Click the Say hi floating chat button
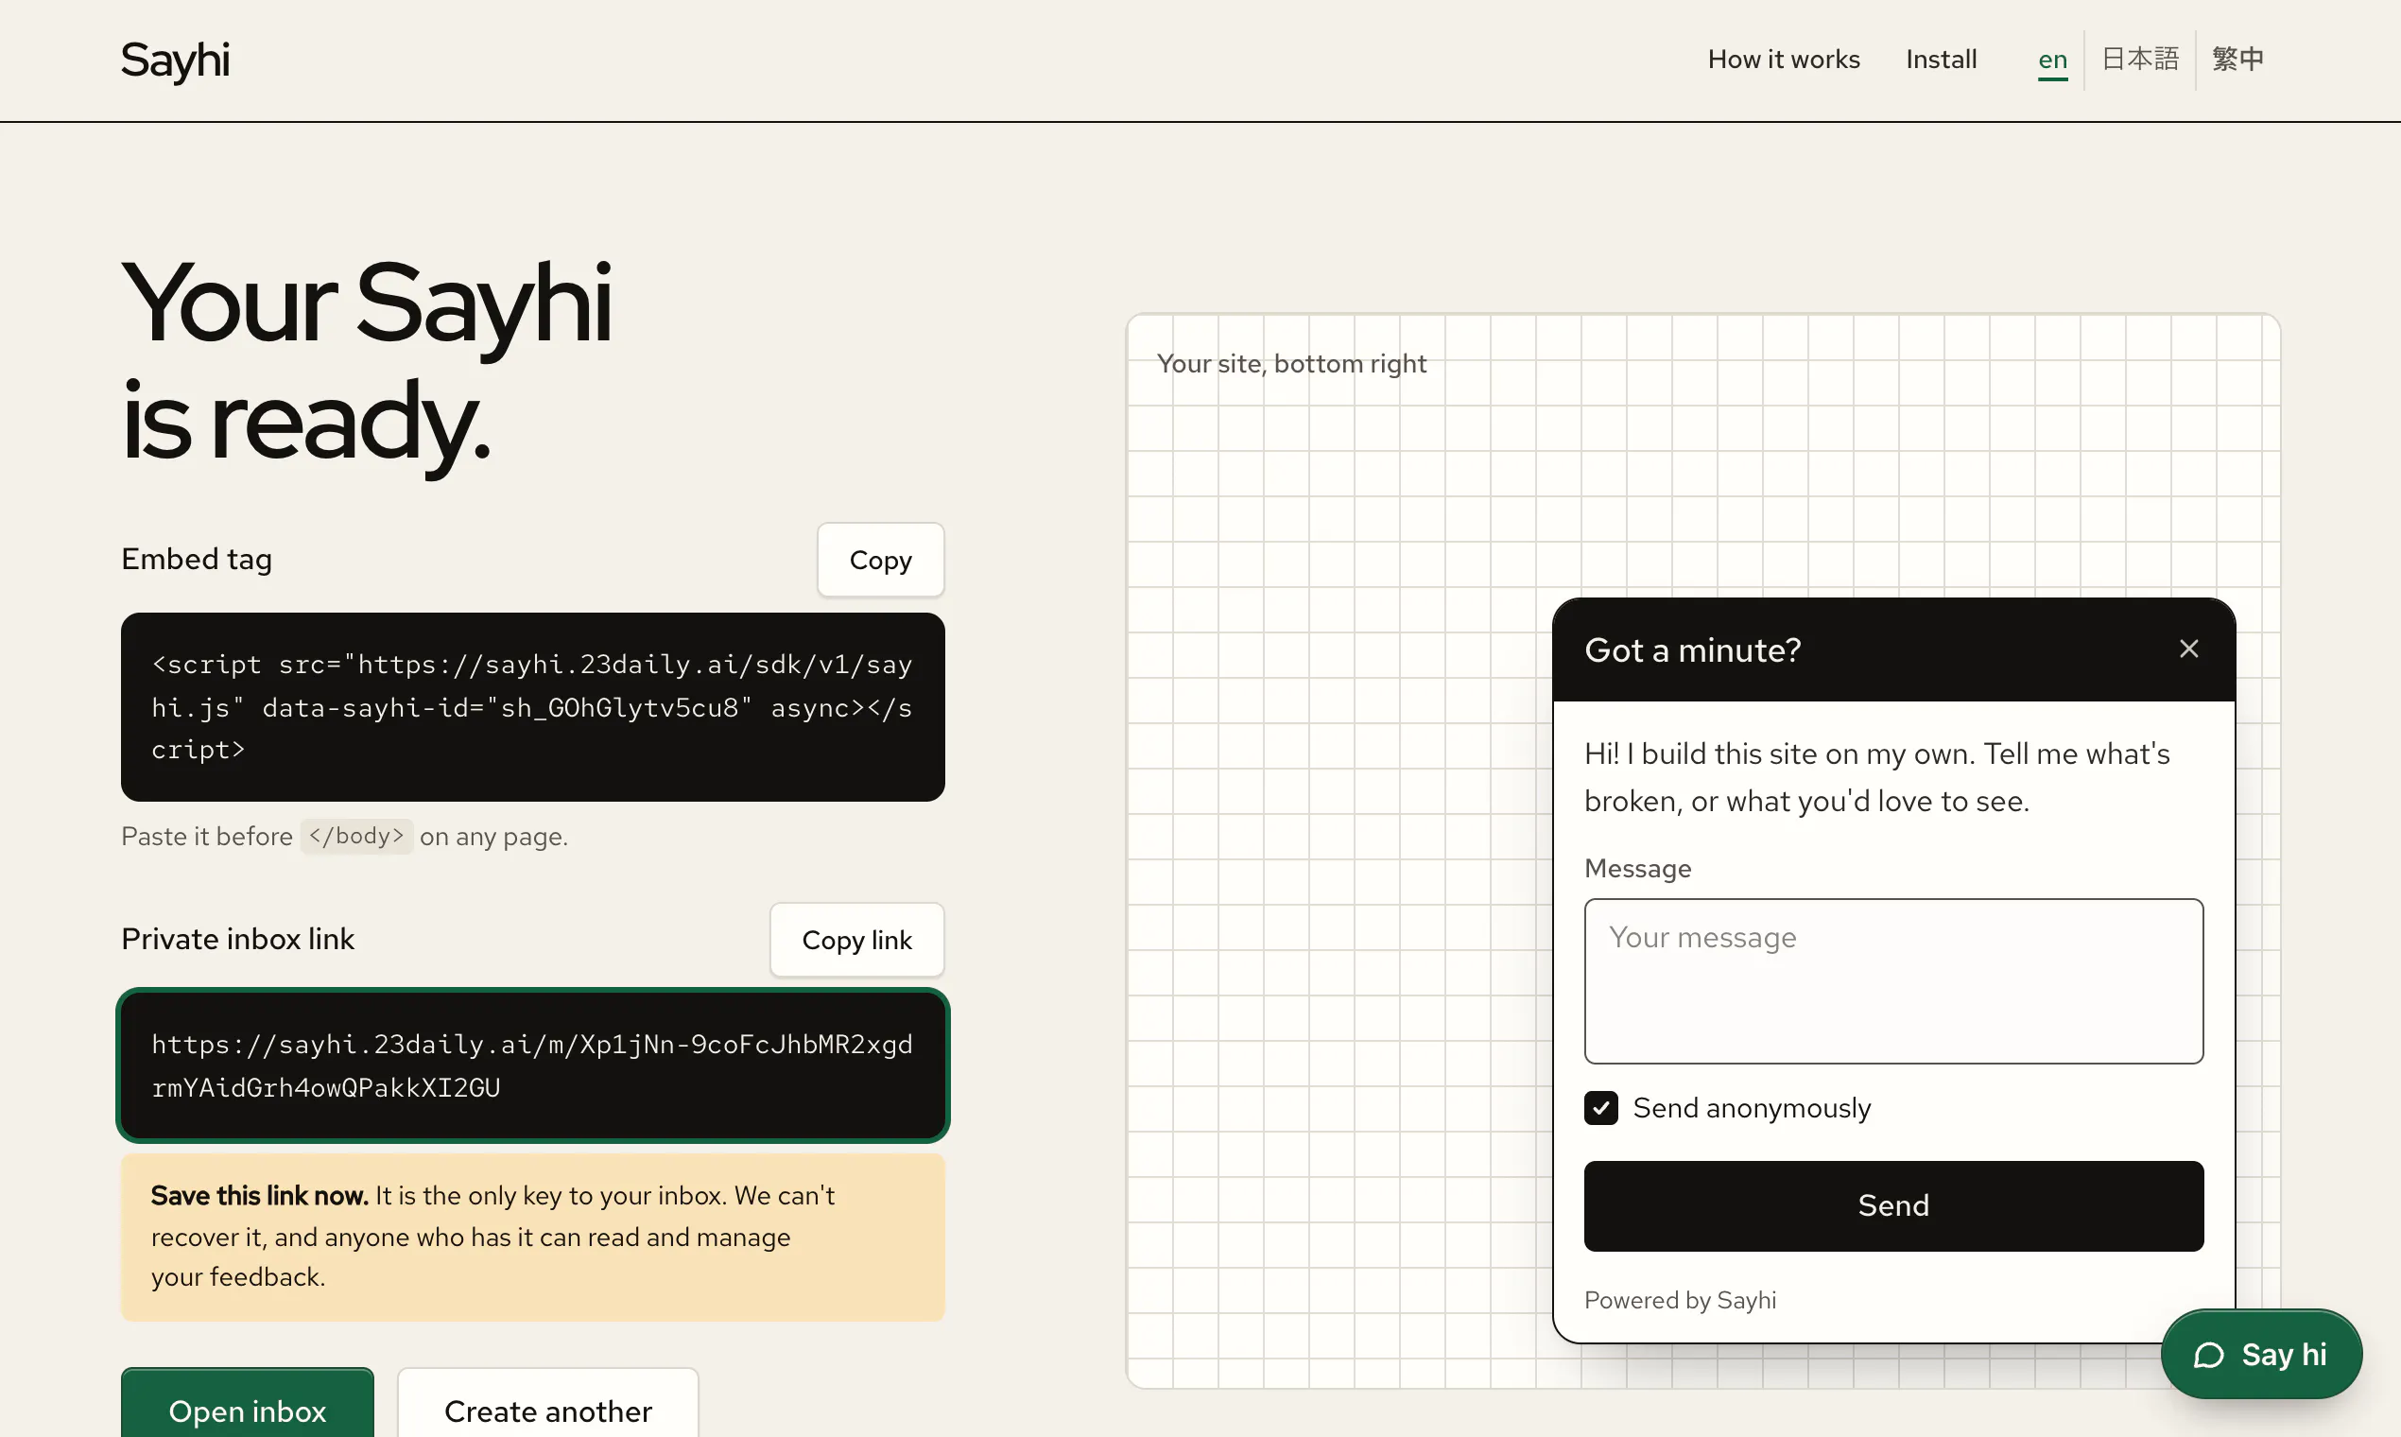This screenshot has height=1437, width=2401. [x=2260, y=1354]
